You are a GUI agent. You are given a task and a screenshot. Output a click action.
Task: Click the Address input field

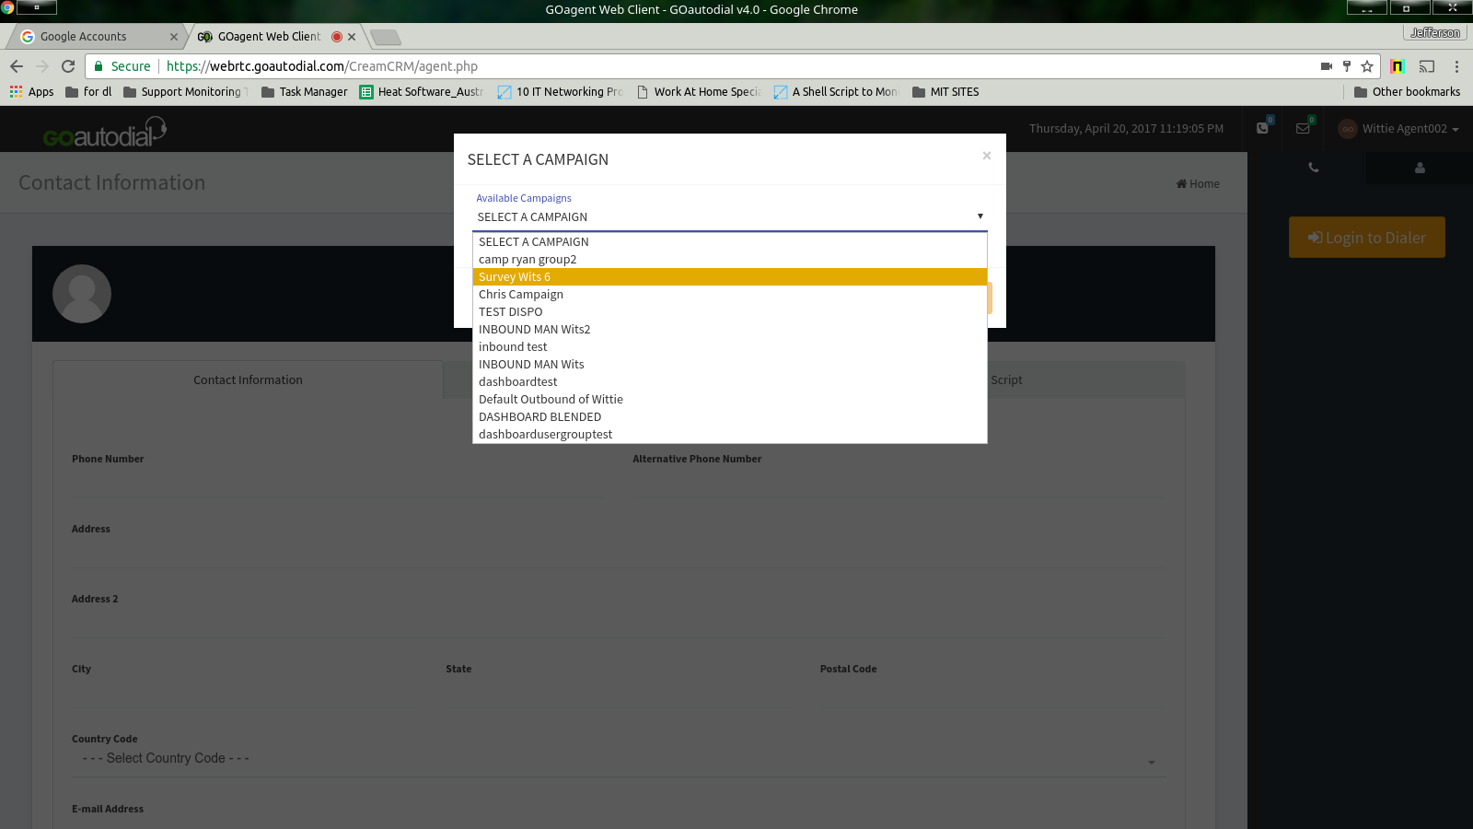[619, 554]
